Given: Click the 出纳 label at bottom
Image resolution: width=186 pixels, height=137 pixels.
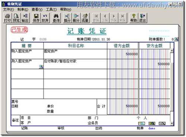Looking at the screenshot, I should click(99, 128).
